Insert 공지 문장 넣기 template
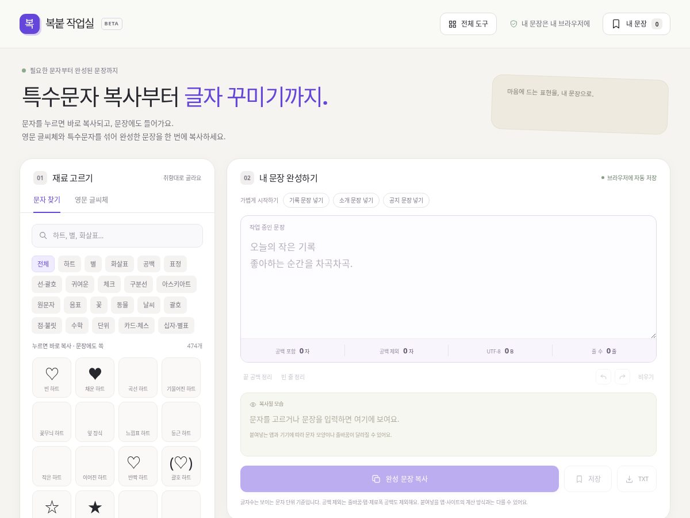The height and width of the screenshot is (518, 690). [406, 200]
